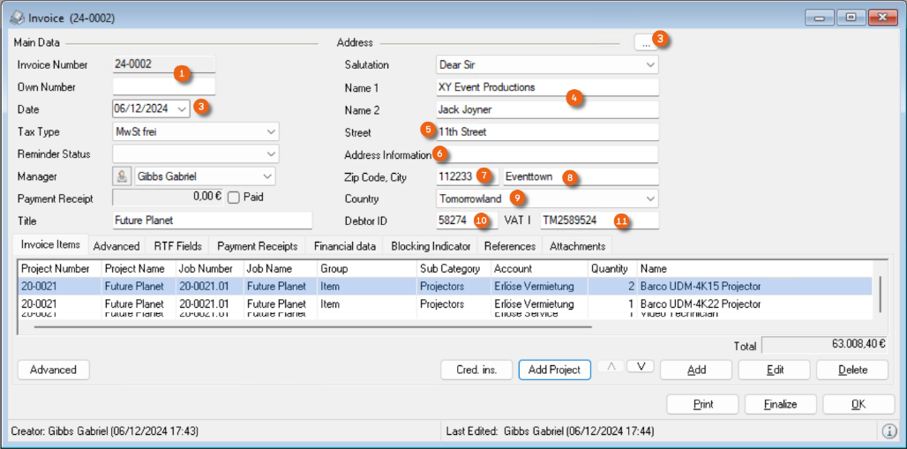Screen dimensions: 907x449
Task: Click the Print button
Action: (702, 404)
